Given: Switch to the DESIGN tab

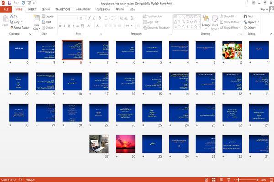Looking at the screenshot, I should [x=46, y=10].
